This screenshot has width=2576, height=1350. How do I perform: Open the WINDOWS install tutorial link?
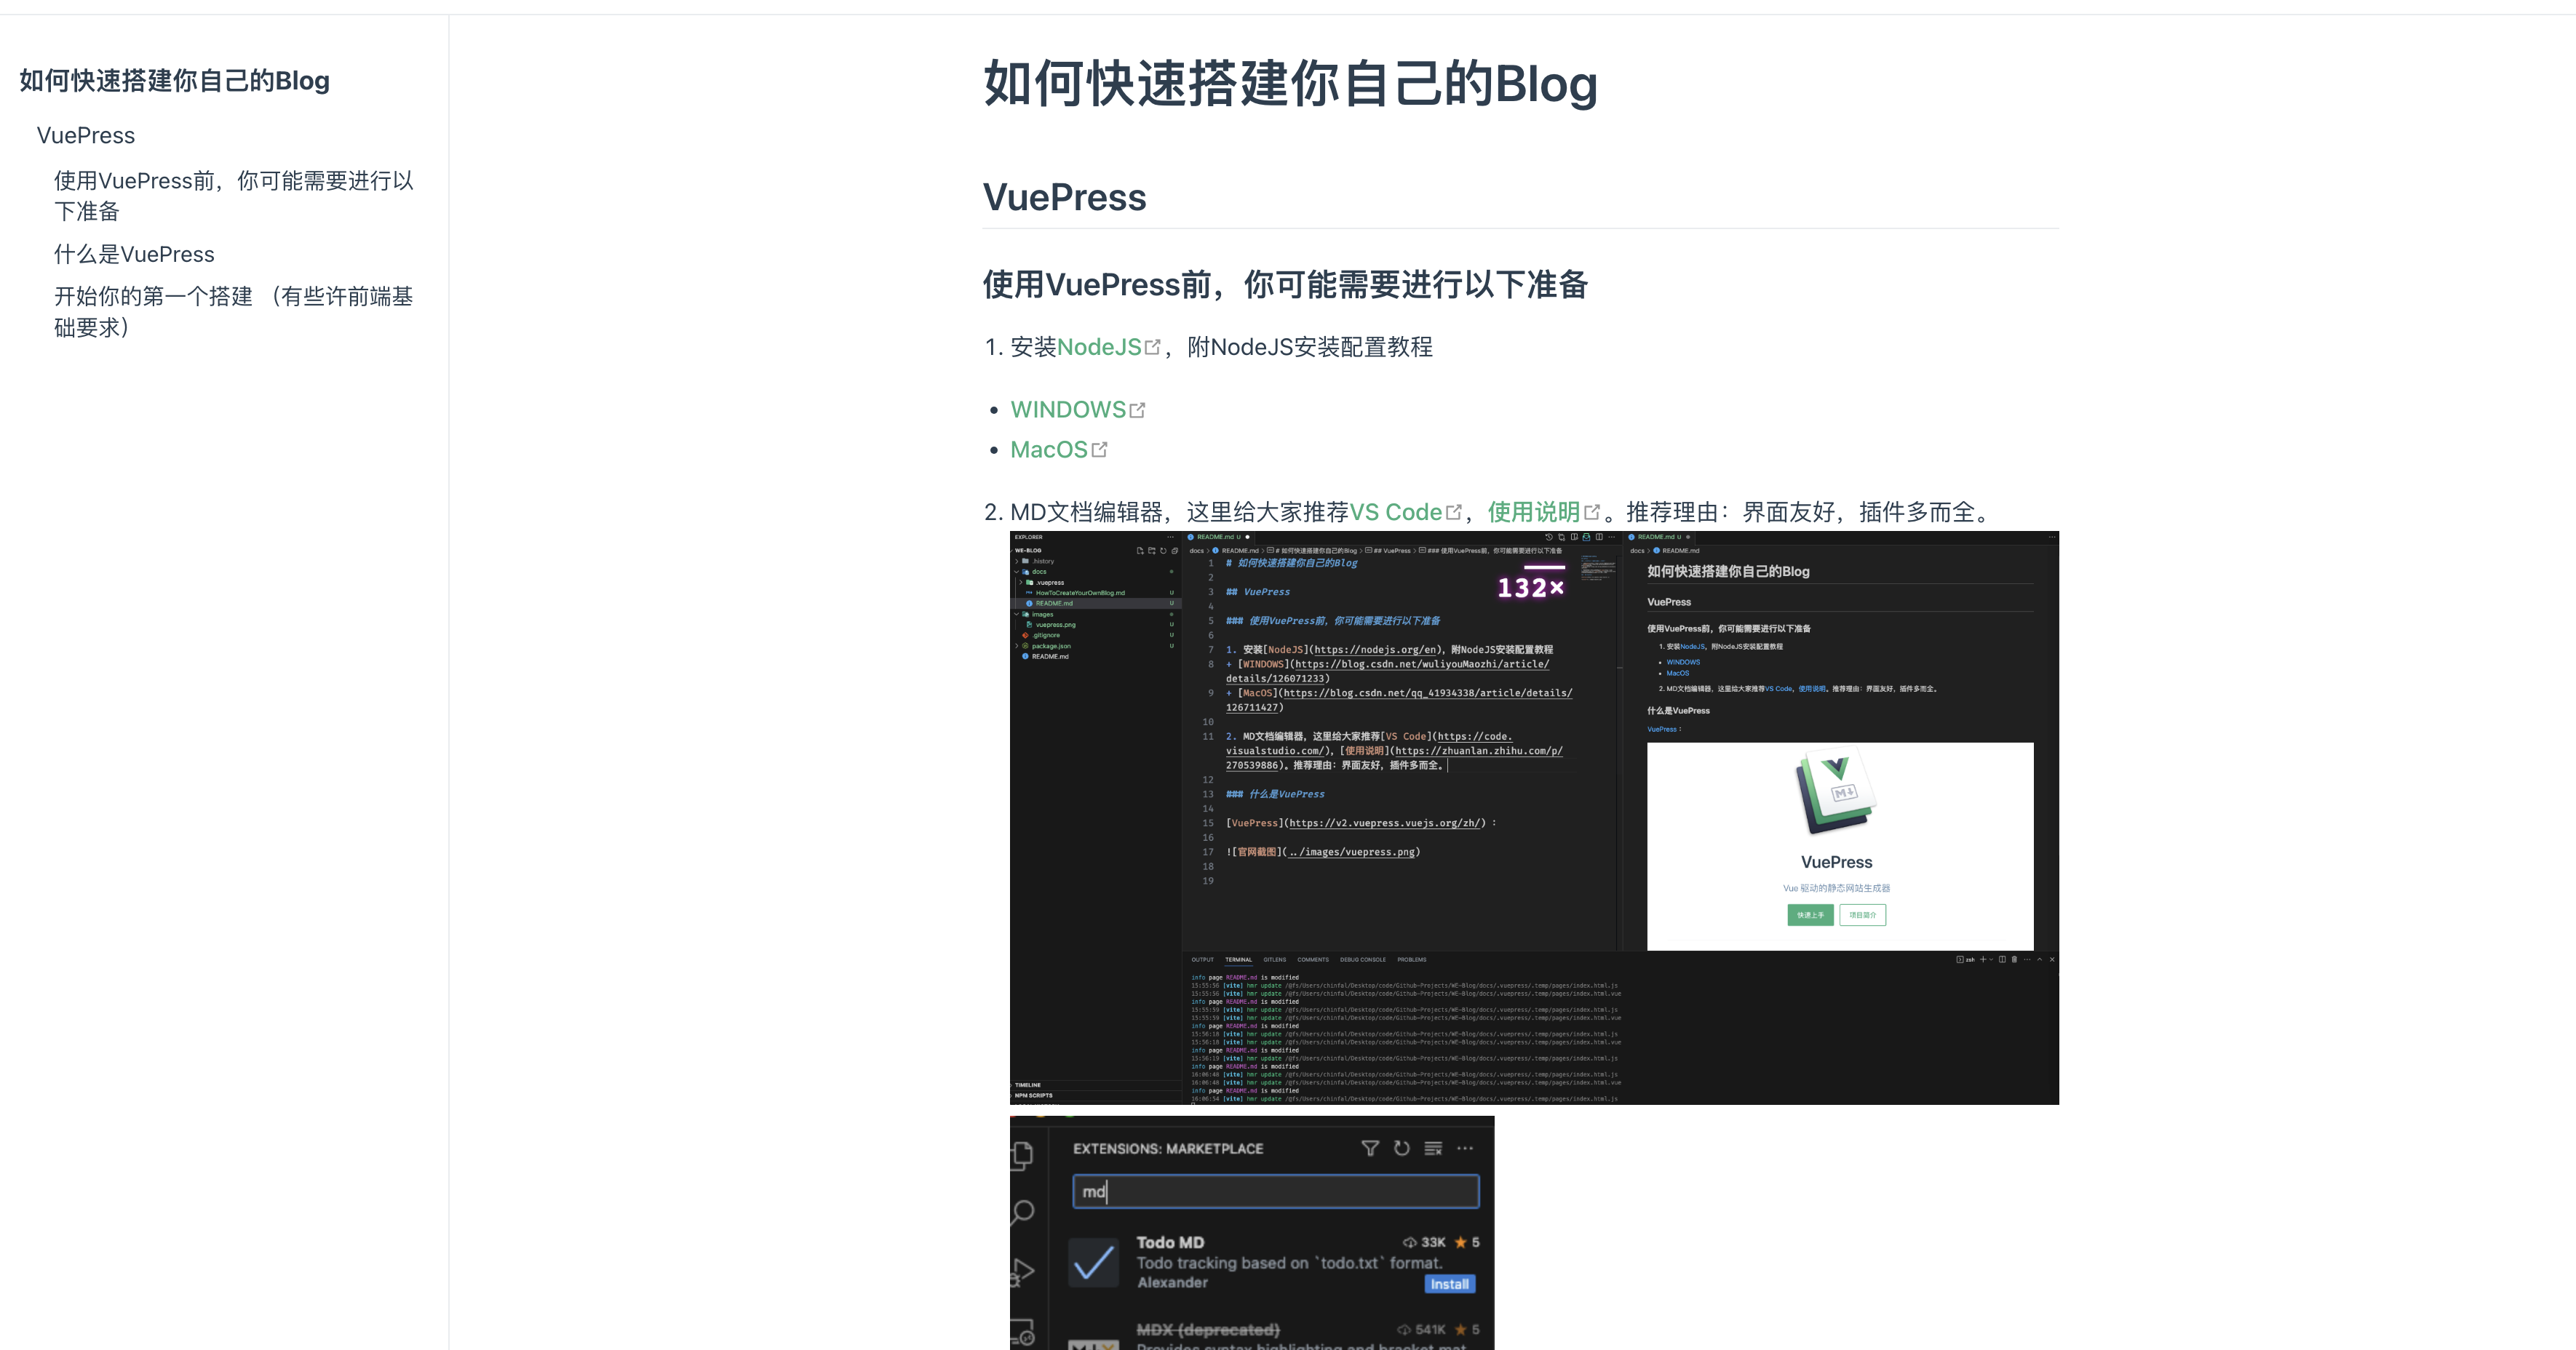point(1068,411)
